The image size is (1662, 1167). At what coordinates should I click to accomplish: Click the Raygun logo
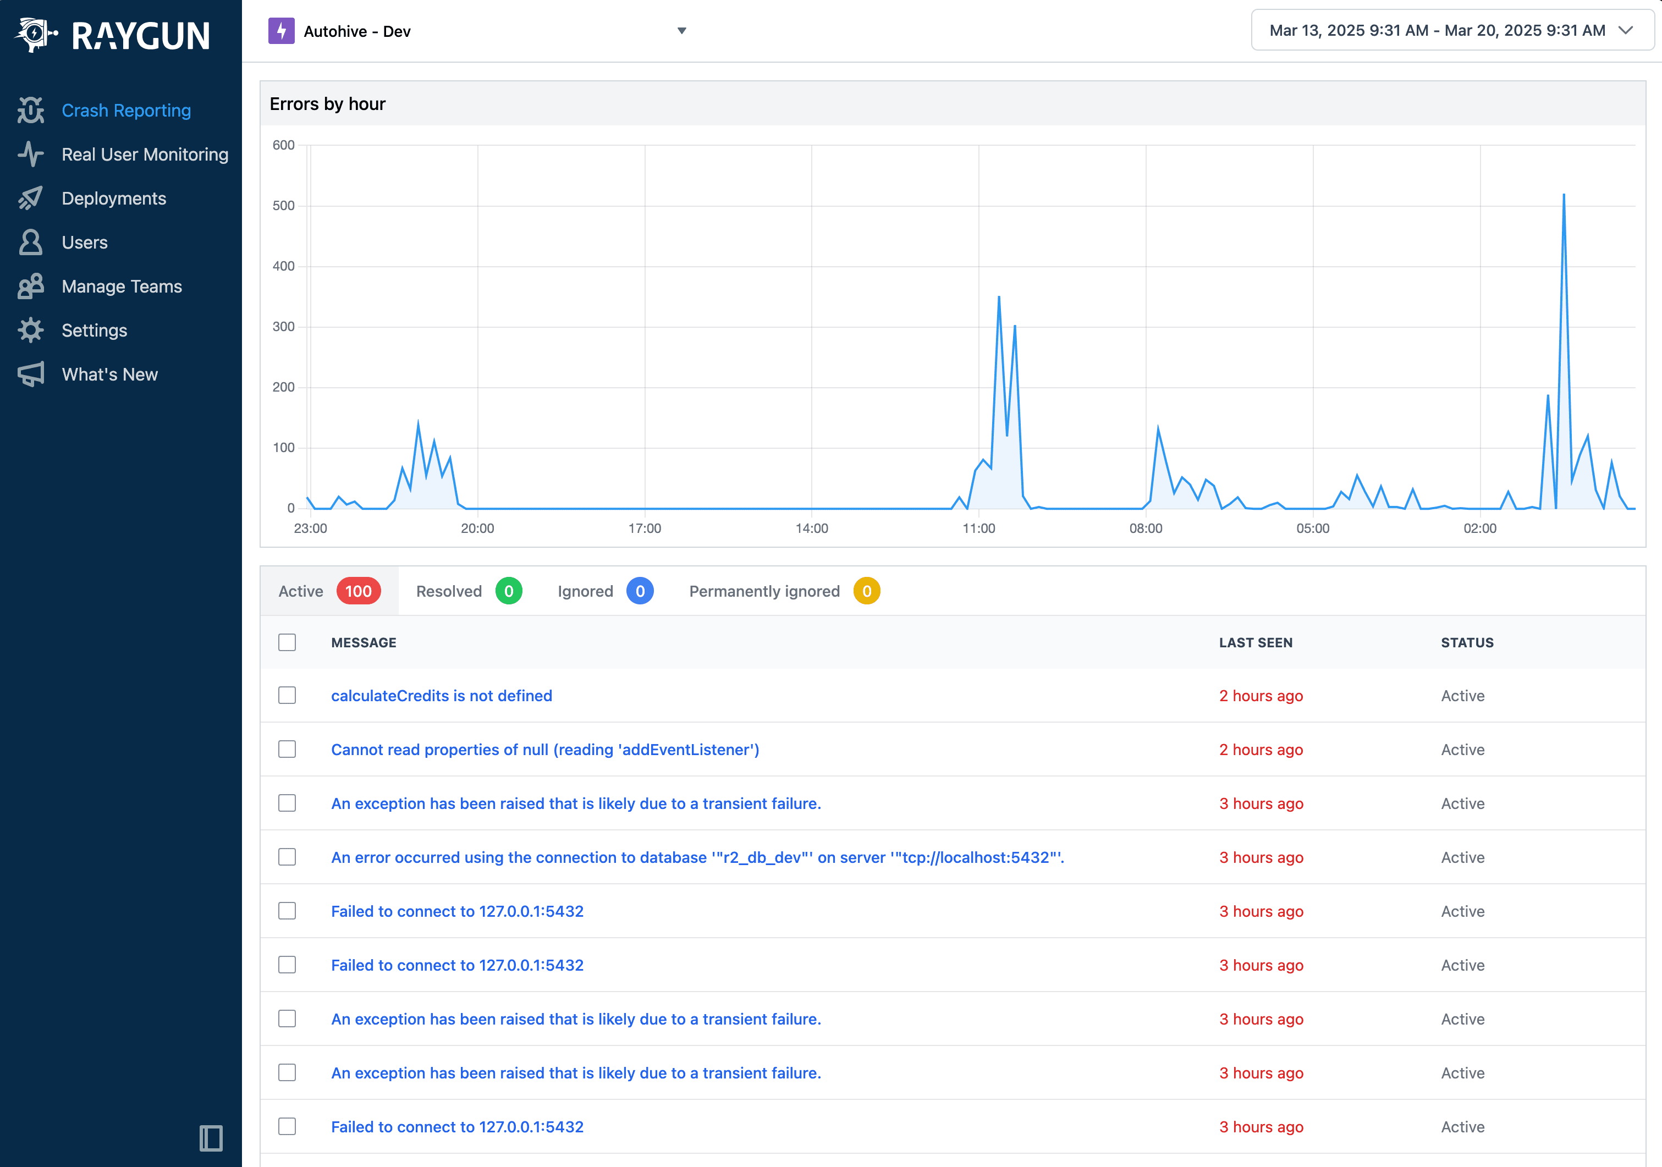(113, 34)
